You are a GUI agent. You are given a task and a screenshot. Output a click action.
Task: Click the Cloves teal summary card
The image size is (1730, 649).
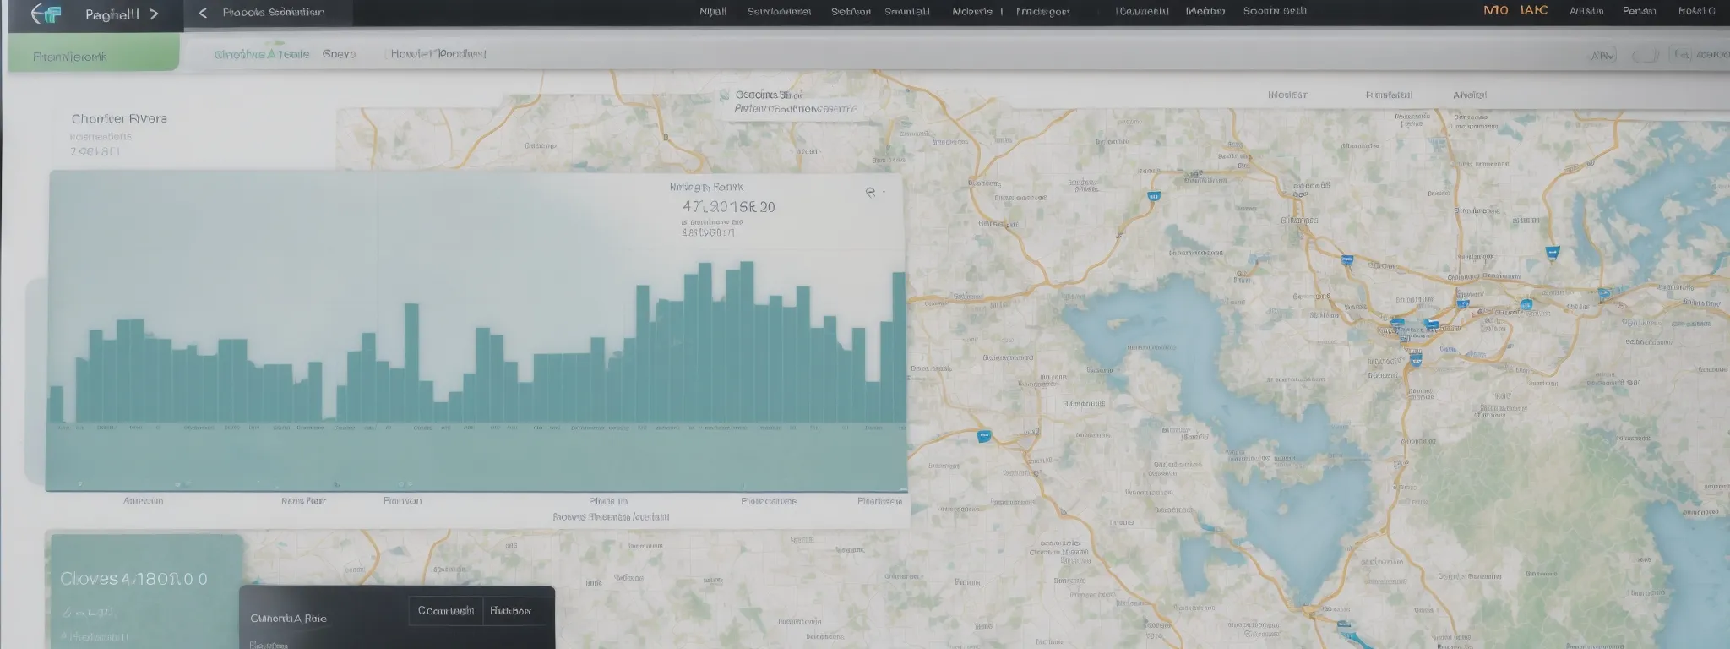tap(144, 591)
